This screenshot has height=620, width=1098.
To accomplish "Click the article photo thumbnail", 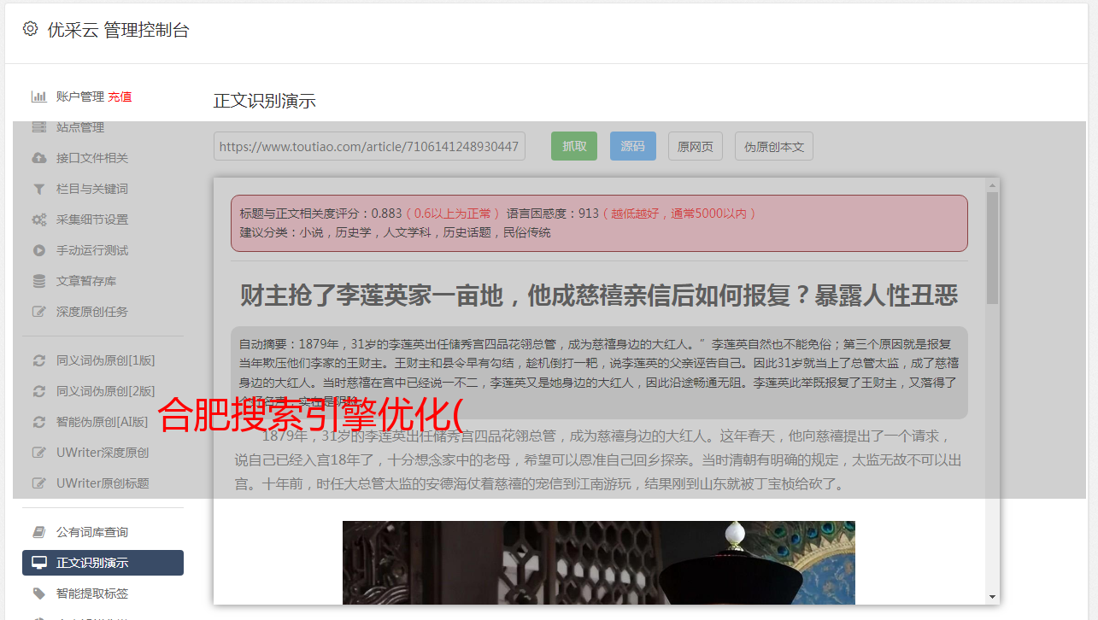I will click(x=599, y=563).
